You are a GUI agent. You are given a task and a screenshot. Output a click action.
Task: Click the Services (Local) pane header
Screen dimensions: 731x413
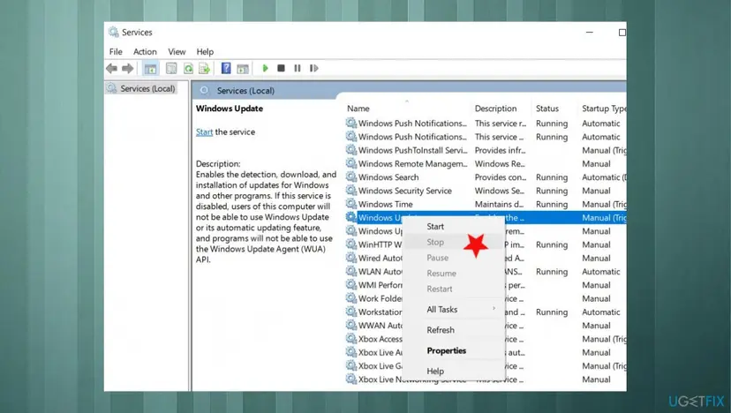coord(245,91)
